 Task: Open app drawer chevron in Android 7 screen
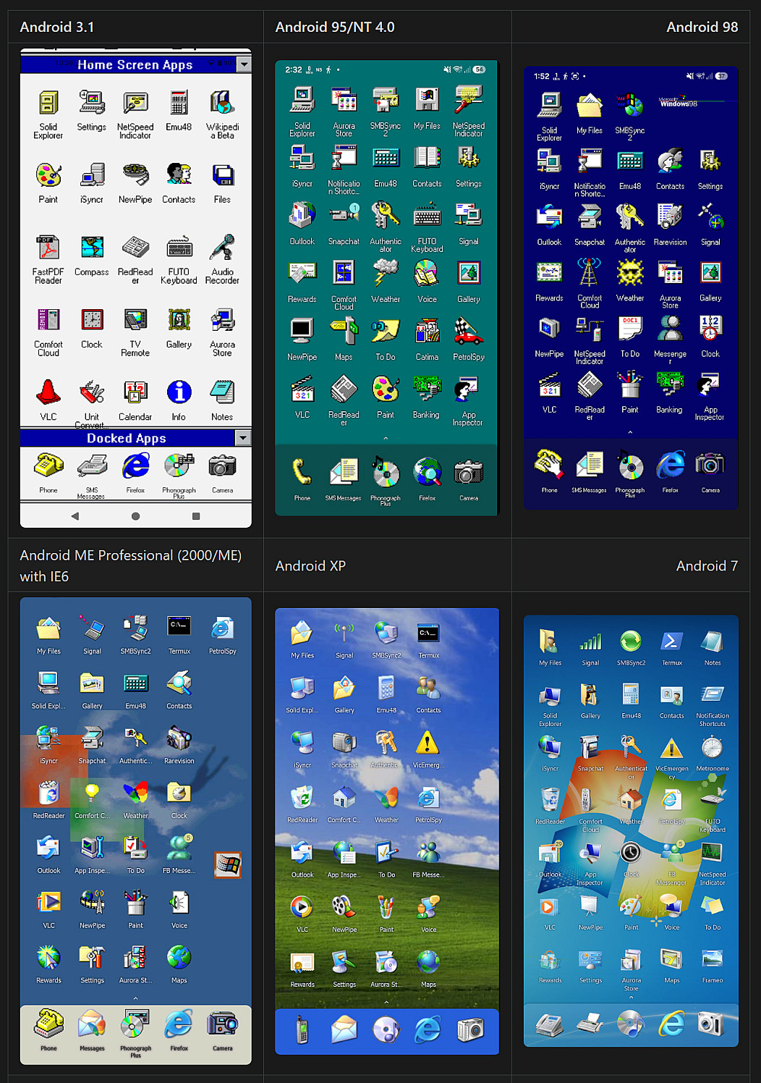pos(631,998)
